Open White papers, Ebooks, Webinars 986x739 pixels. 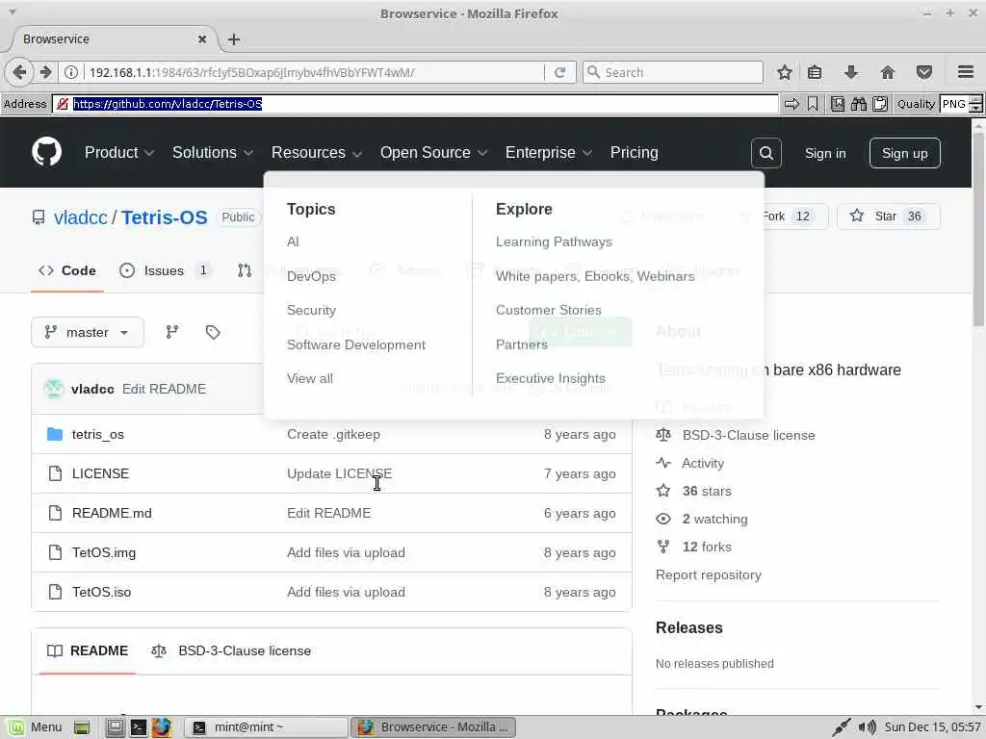click(x=595, y=276)
